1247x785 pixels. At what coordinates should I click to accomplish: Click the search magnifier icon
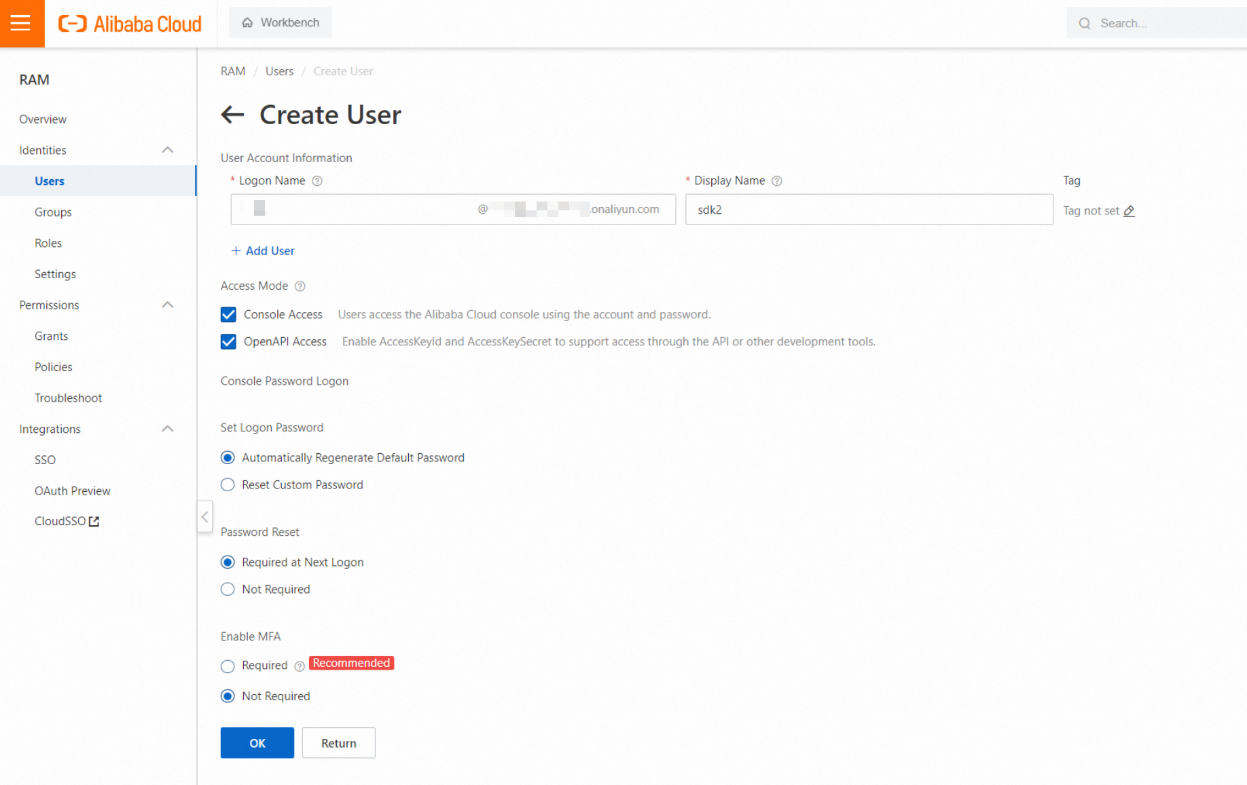(x=1085, y=24)
